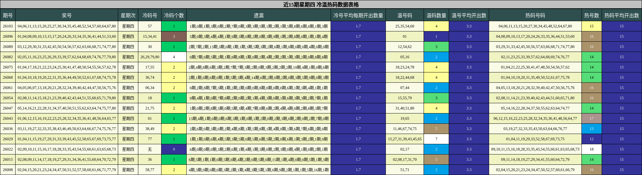The image size is (642, 175).
Task: Click cold count 4 in row 26082
Action: click(x=174, y=57)
